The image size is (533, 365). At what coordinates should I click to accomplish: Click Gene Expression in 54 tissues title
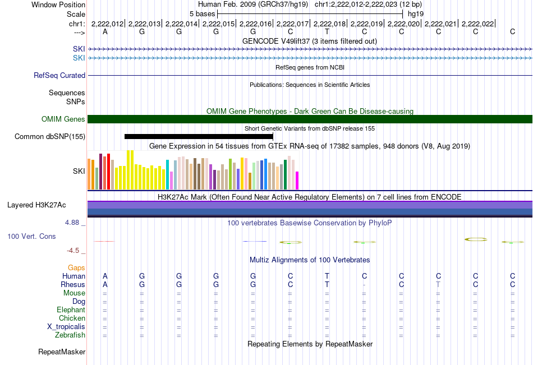tap(310, 146)
